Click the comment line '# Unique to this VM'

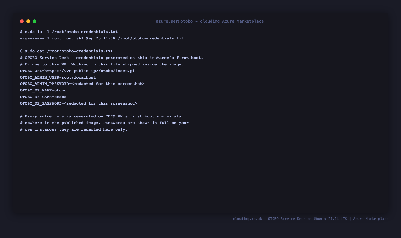click(102, 65)
